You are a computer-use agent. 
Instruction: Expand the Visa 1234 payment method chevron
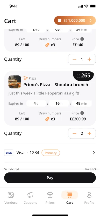pos(94,153)
